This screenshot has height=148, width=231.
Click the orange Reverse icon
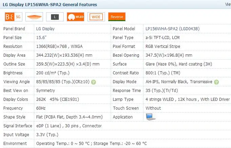point(117,17)
